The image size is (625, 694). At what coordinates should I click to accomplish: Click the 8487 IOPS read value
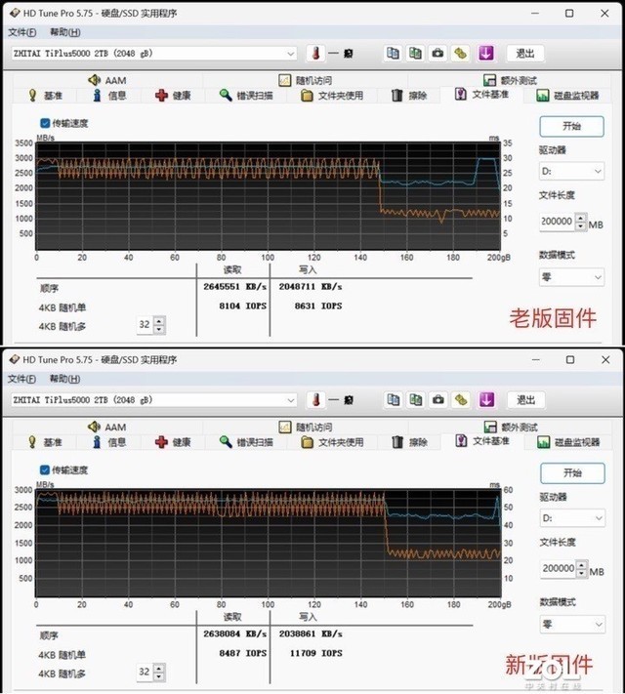coord(243,653)
